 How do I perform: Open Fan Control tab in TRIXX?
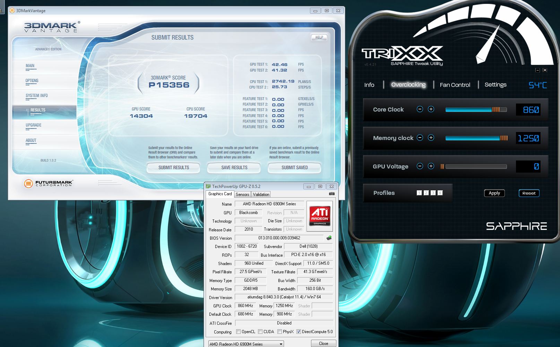(455, 85)
